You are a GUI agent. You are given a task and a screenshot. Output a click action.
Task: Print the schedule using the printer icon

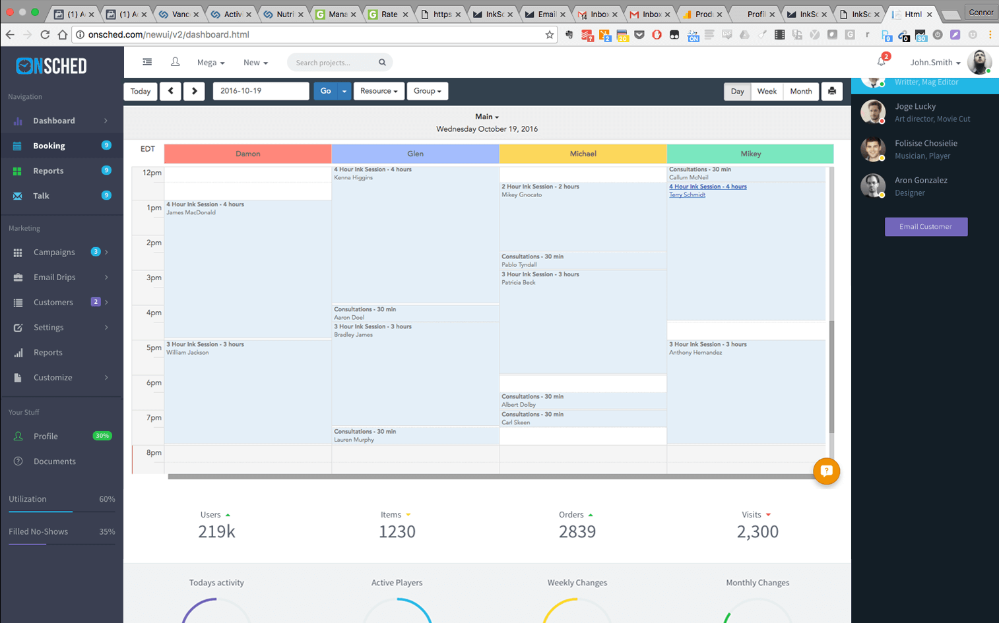[831, 91]
